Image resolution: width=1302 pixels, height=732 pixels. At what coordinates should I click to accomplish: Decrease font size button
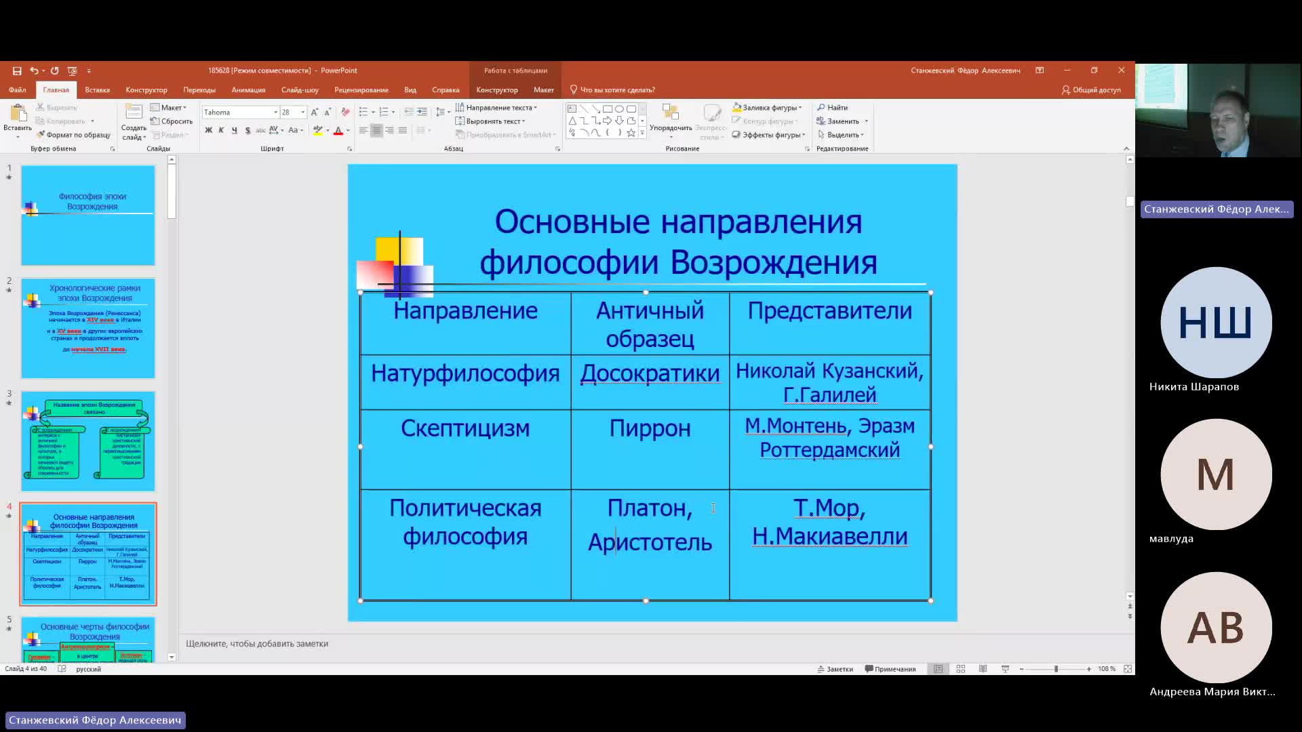coord(328,113)
